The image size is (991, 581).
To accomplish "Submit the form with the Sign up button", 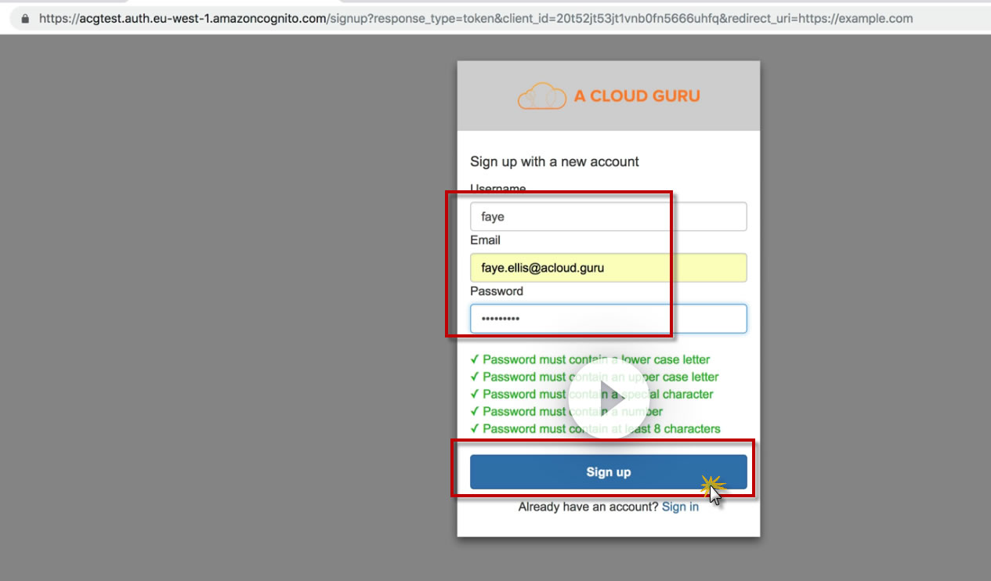I will tap(608, 472).
